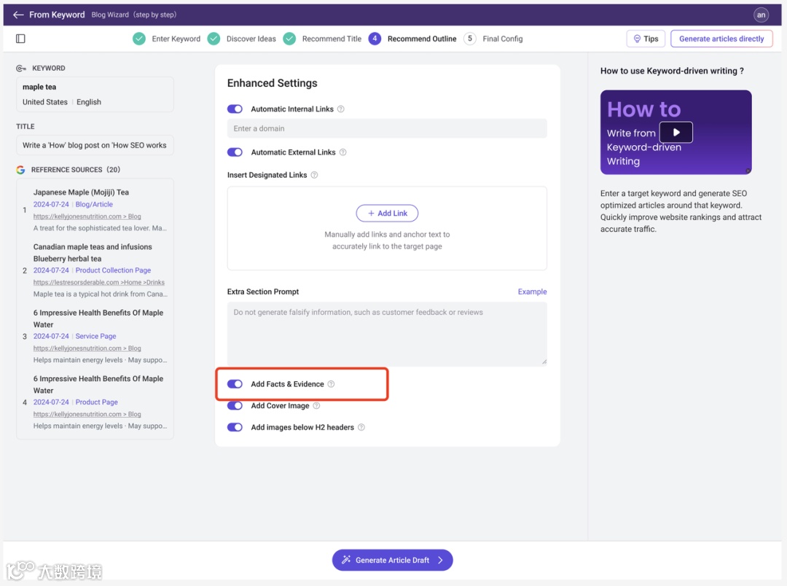Image resolution: width=787 pixels, height=586 pixels.
Task: Click step 5 circle for Final Config
Action: (470, 39)
